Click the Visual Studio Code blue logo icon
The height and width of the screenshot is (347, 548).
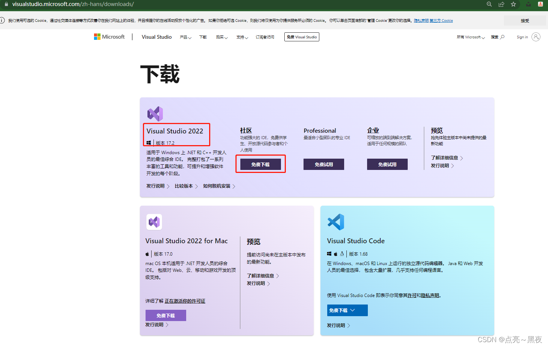click(x=335, y=222)
